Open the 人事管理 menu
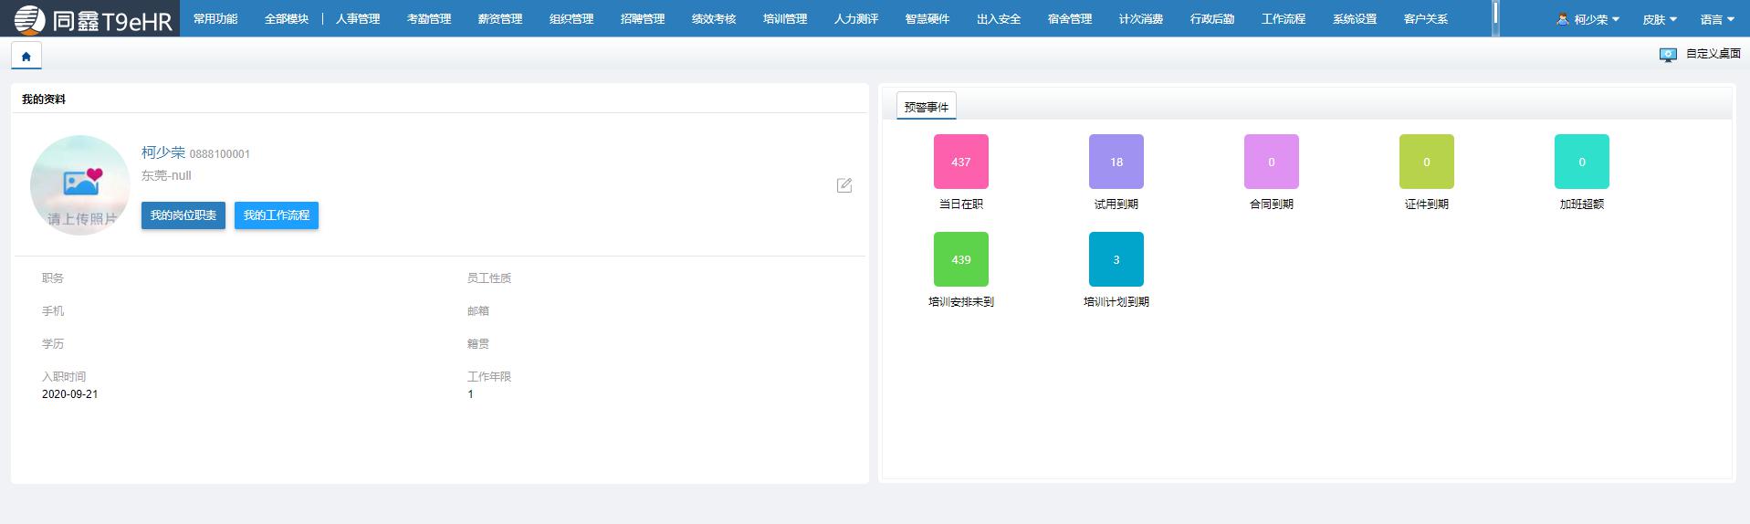 click(357, 19)
